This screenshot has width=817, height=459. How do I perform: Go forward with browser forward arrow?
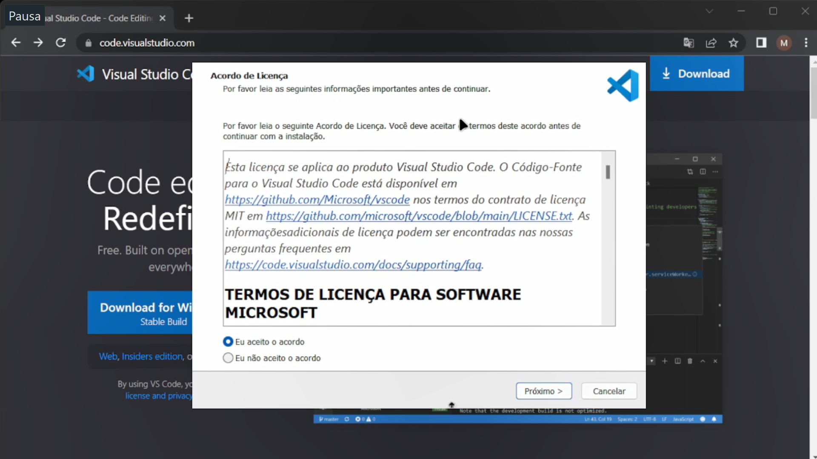pos(38,42)
